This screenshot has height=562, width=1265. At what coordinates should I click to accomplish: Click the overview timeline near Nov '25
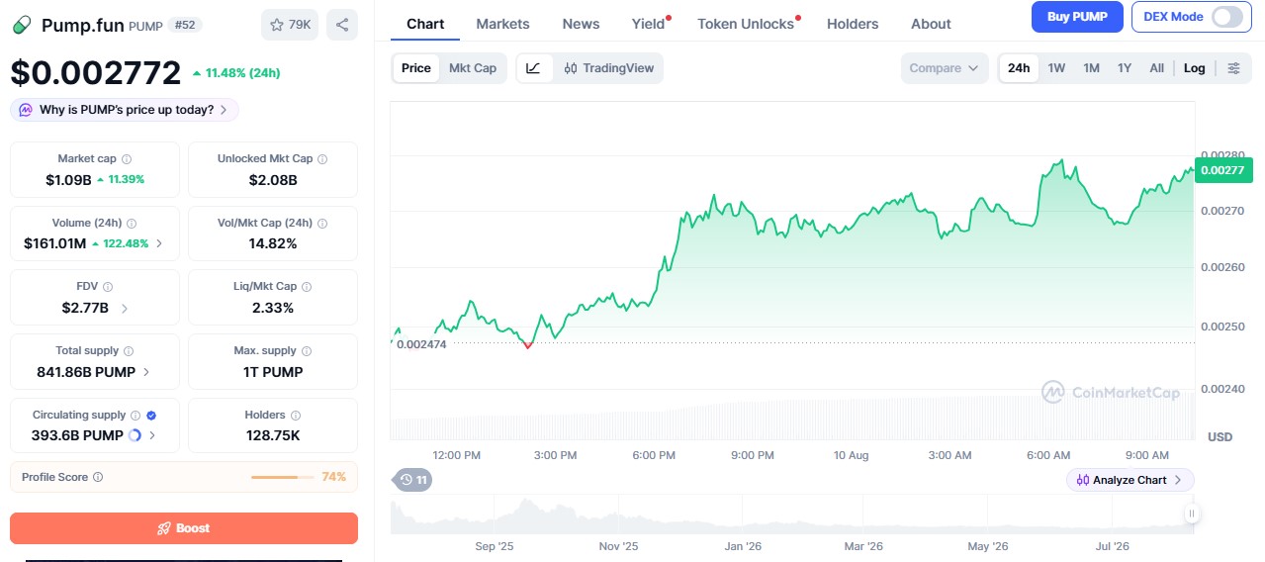(x=618, y=515)
